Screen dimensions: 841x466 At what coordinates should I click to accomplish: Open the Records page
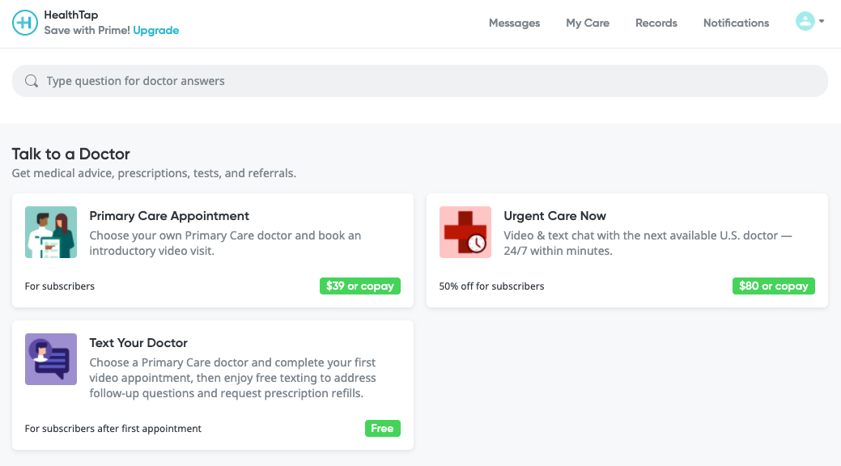656,23
